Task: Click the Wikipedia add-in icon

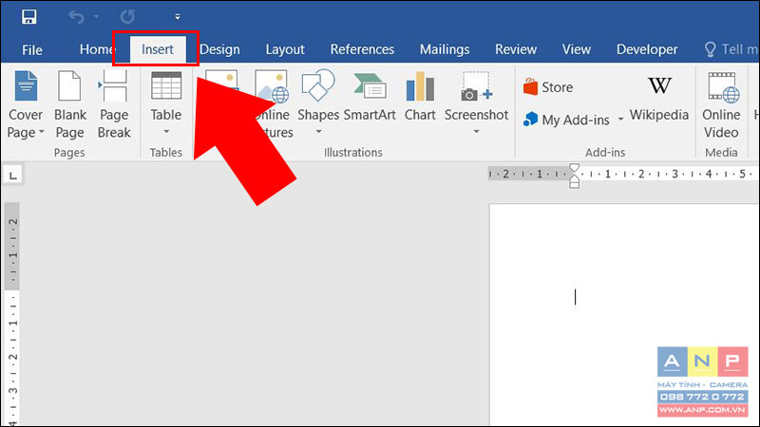Action: tap(659, 86)
